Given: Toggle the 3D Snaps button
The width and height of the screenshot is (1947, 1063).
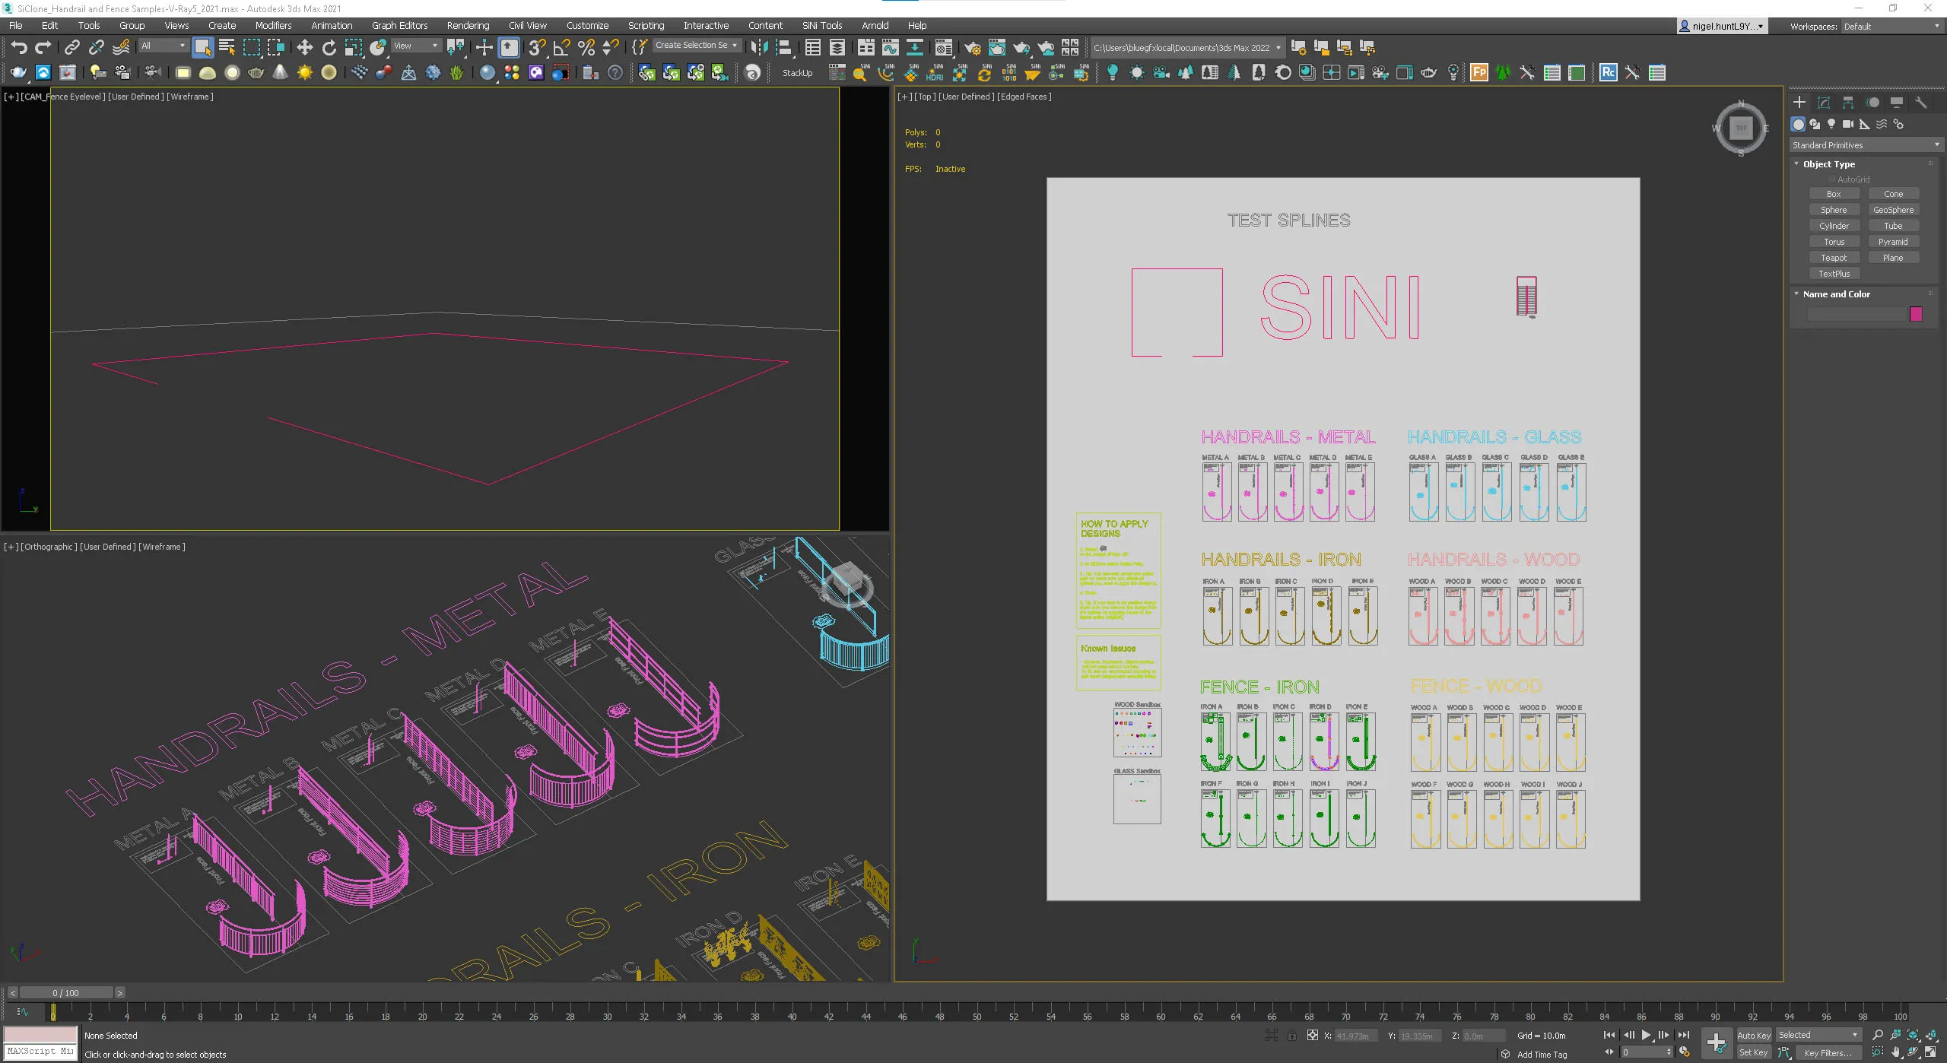Looking at the screenshot, I should pos(537,47).
